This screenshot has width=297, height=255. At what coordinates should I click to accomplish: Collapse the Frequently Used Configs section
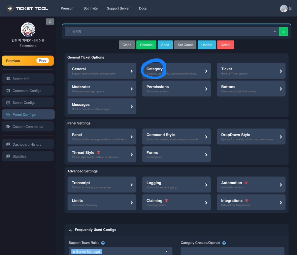click(x=70, y=230)
